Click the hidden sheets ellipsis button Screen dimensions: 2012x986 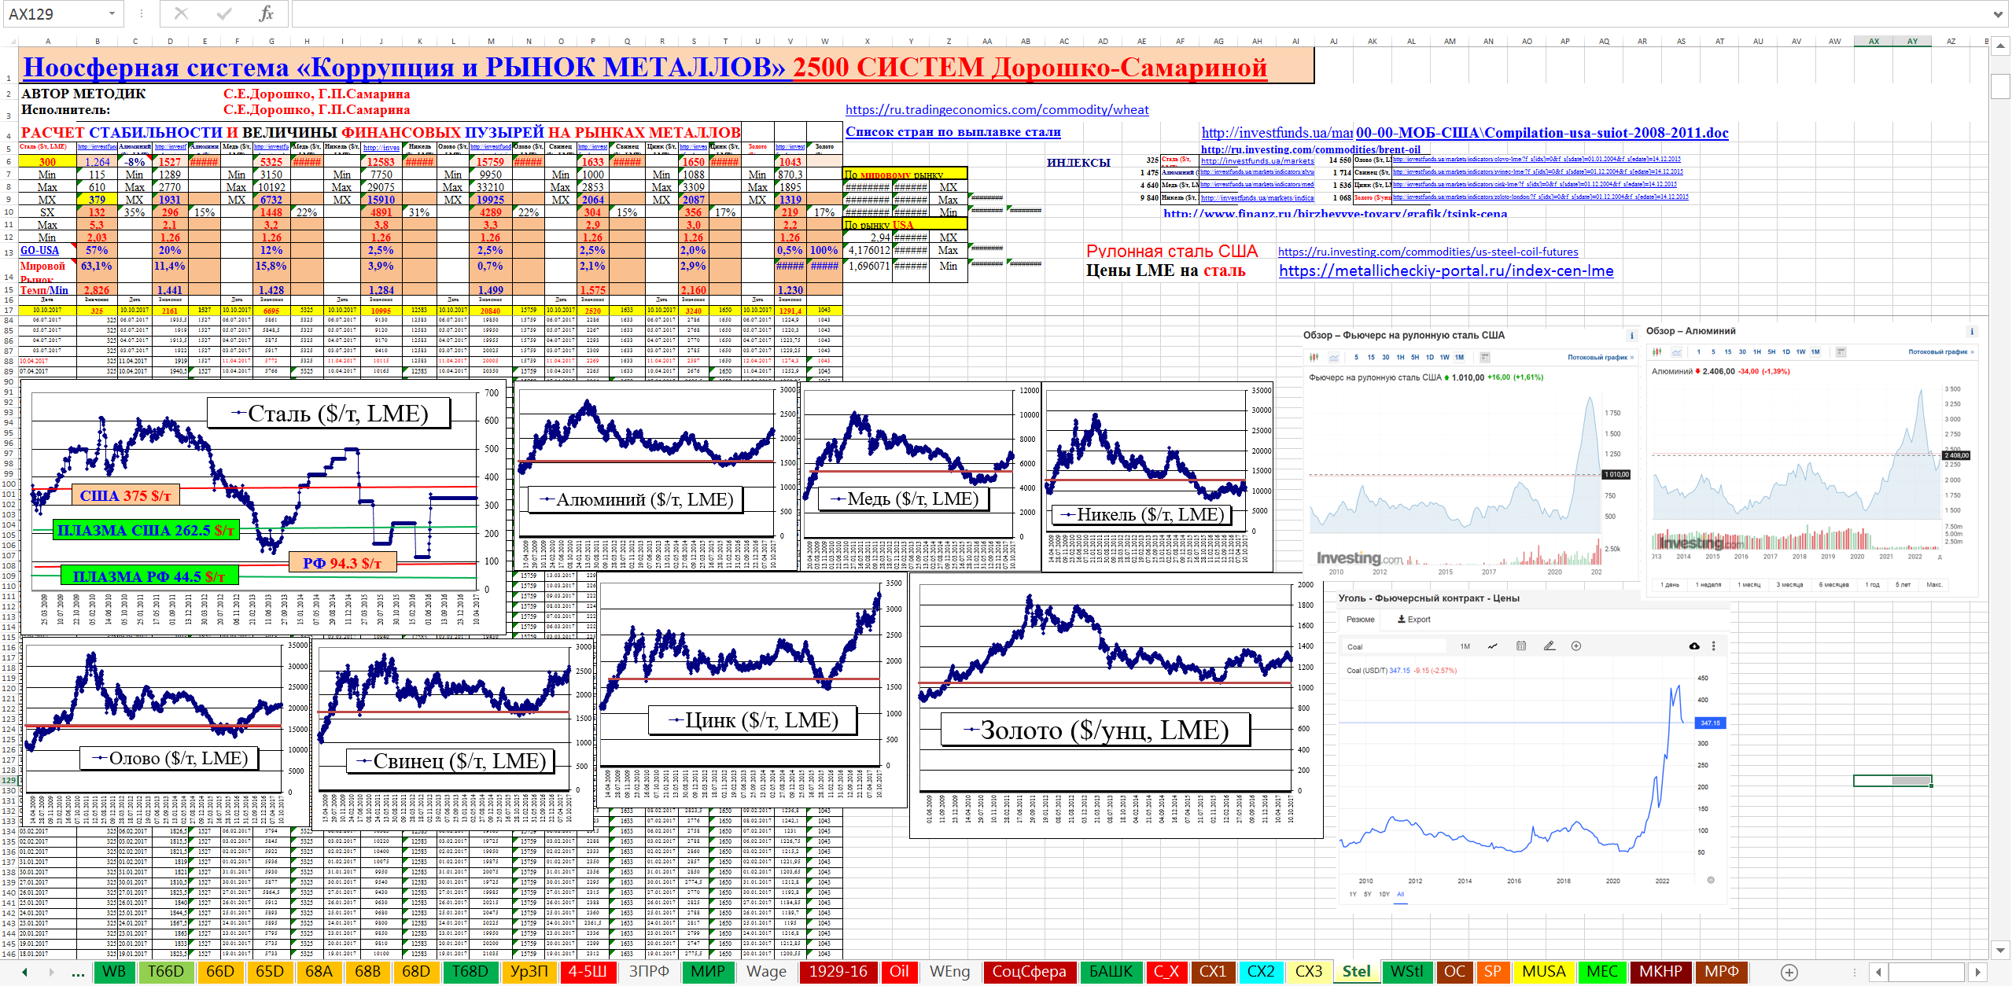[78, 972]
